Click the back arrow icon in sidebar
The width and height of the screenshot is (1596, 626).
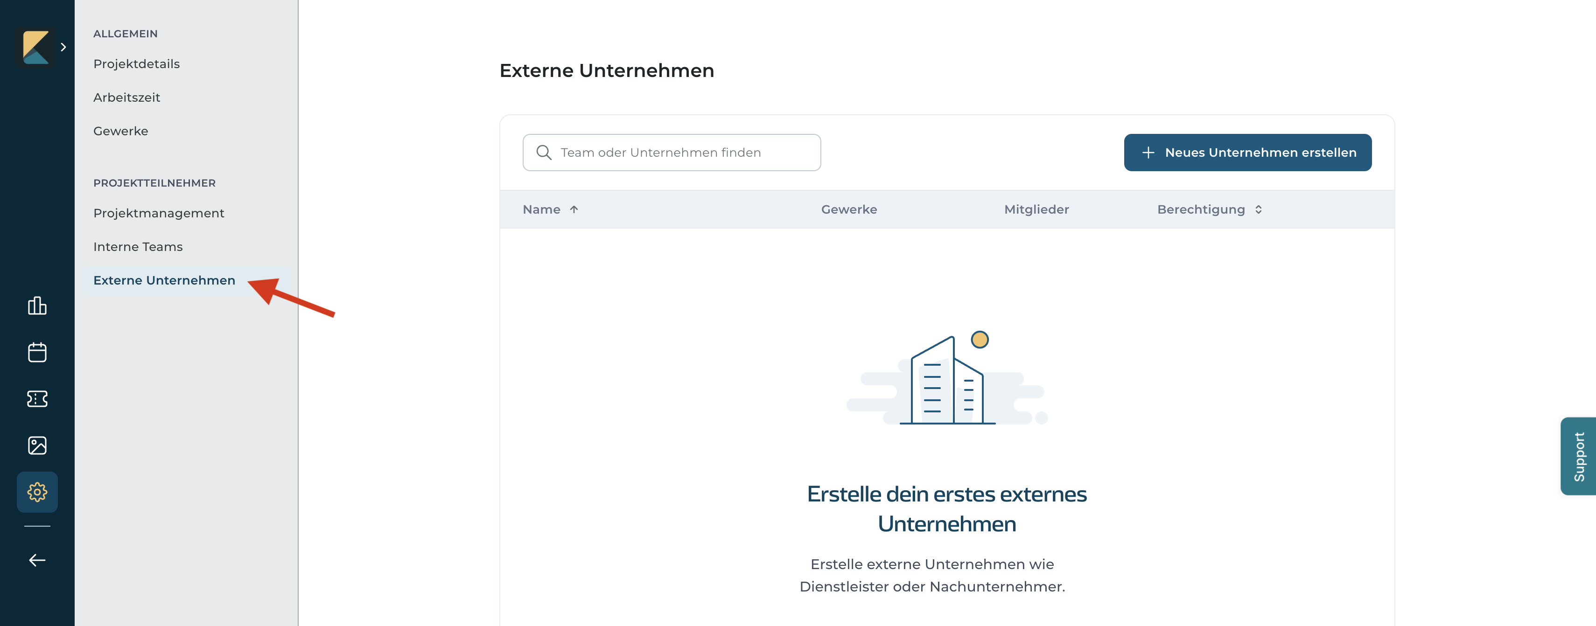37,560
